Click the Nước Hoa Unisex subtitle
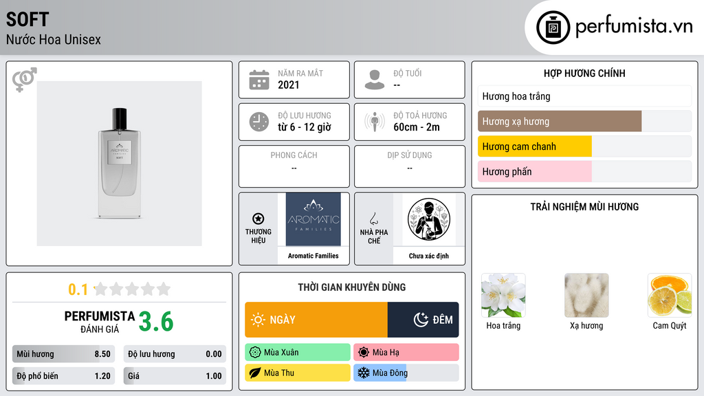 click(x=54, y=39)
